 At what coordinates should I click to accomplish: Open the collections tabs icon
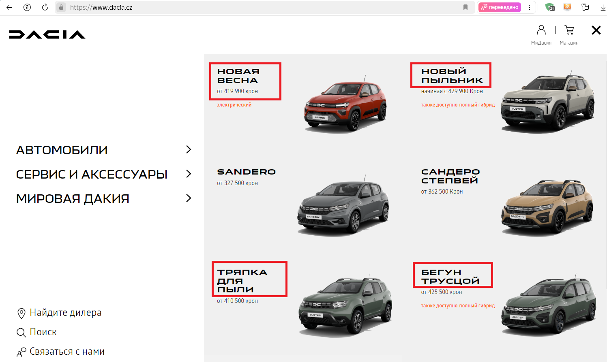click(x=585, y=7)
